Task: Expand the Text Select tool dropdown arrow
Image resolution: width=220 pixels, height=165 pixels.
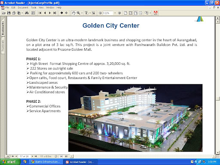Action: click(x=90, y=13)
